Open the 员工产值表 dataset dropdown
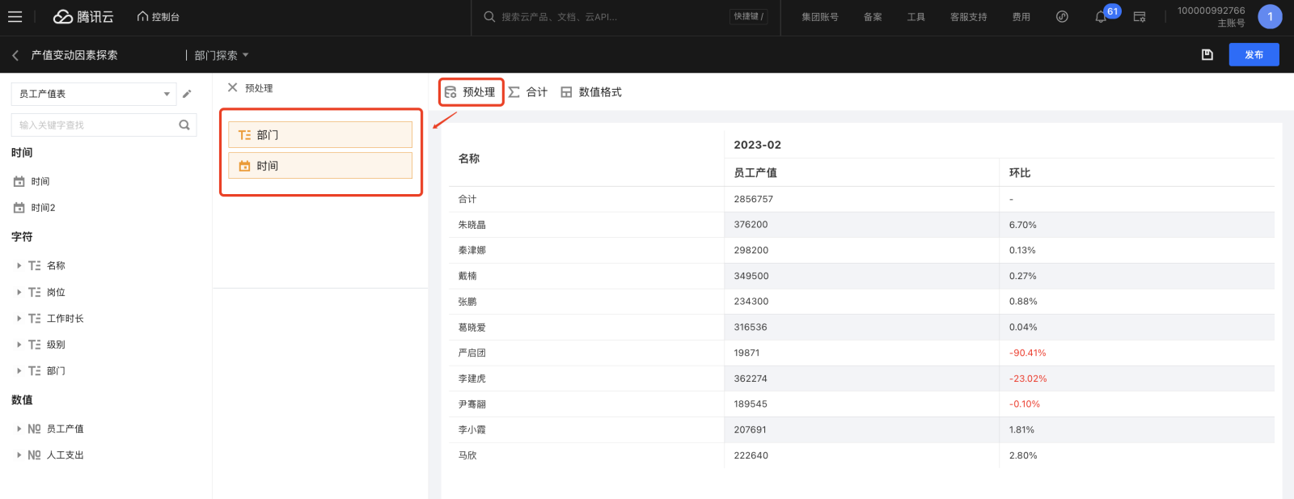1294x499 pixels. (x=94, y=94)
